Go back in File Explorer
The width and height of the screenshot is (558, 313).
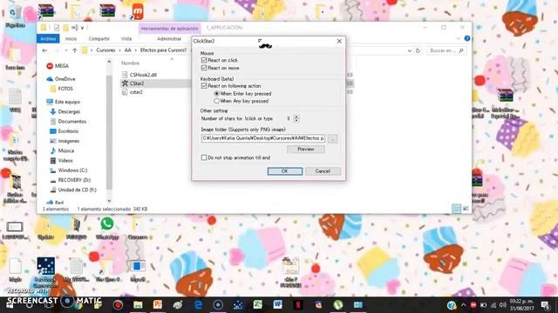click(x=44, y=50)
